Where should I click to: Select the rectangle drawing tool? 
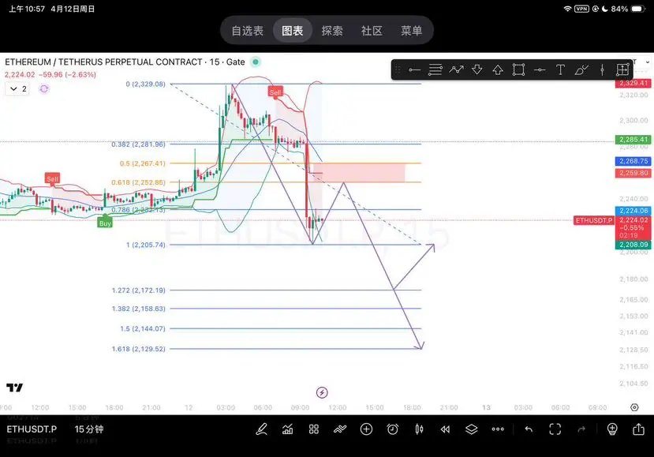click(518, 69)
